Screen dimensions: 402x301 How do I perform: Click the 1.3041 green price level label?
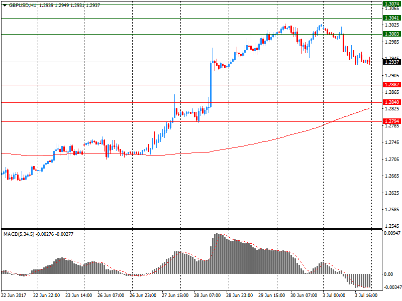coord(392,18)
